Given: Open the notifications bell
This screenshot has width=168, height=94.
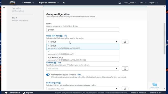Looking at the screenshot, I should coord(120,3).
